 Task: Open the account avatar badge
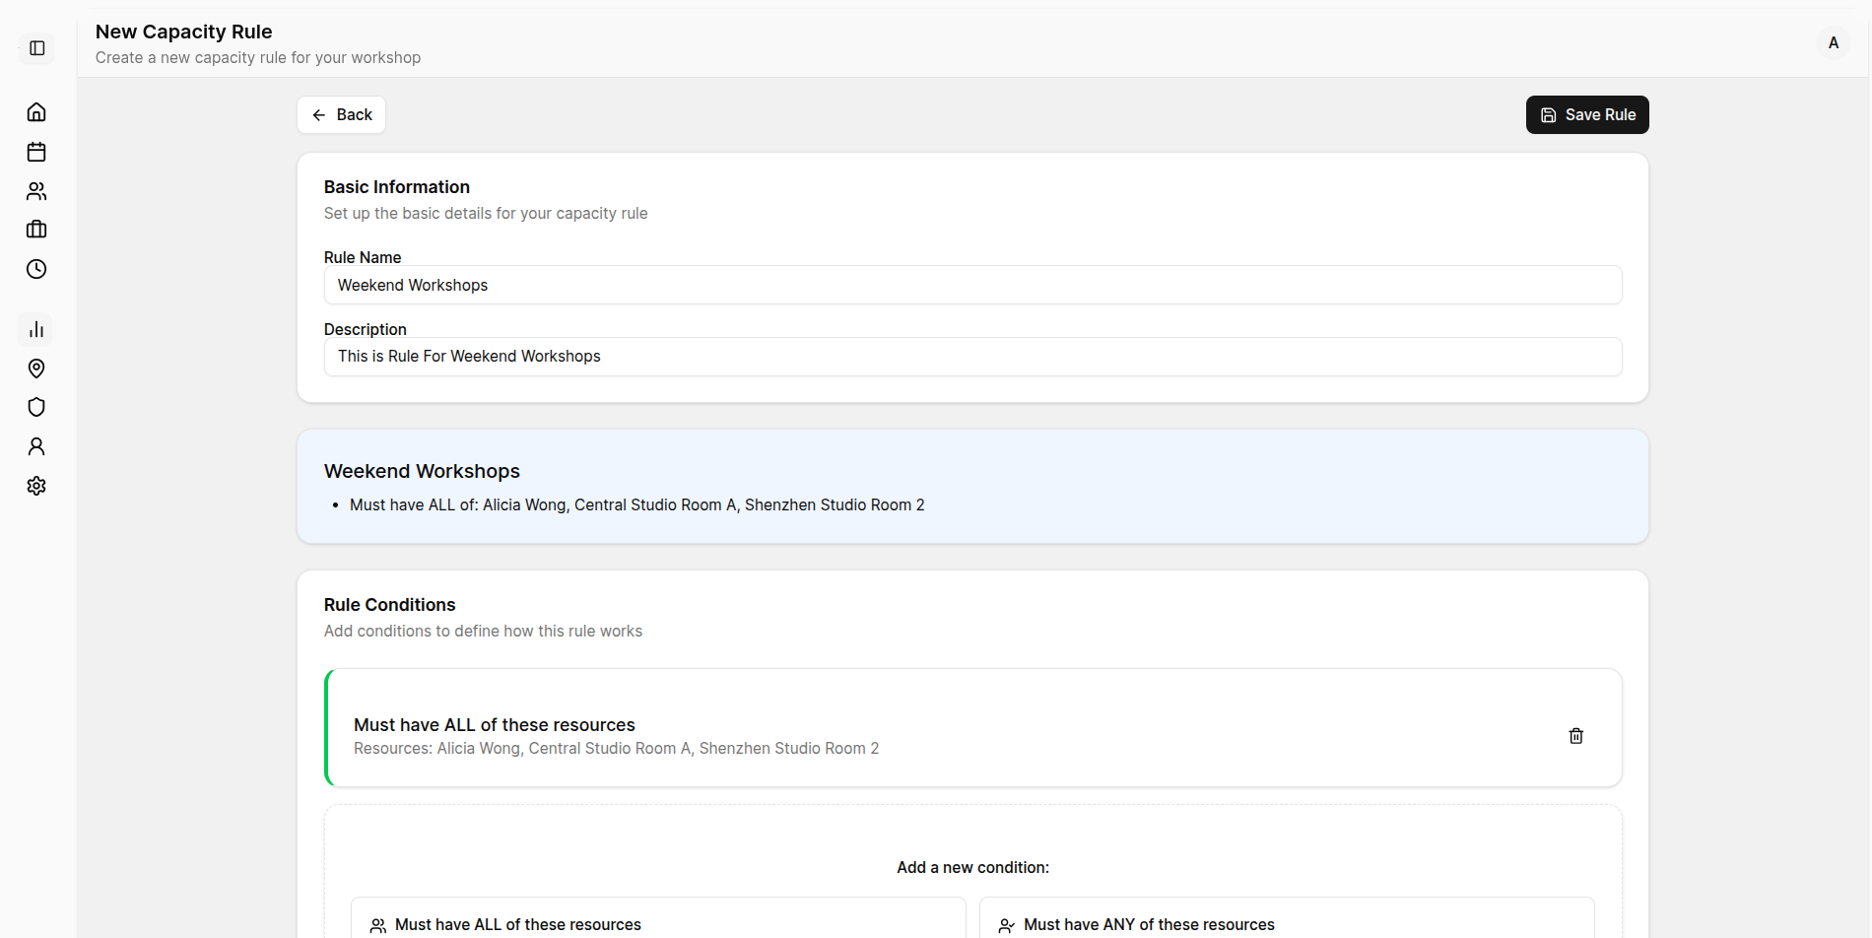click(x=1834, y=42)
